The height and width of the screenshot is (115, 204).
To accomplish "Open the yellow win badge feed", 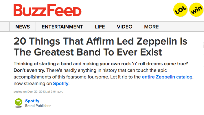I will (196, 10).
